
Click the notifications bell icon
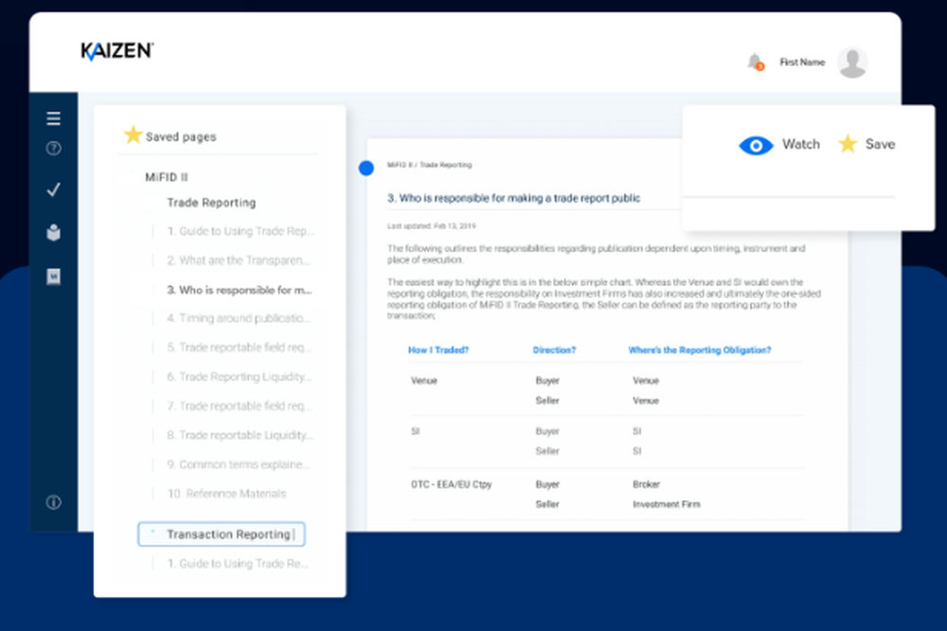pyautogui.click(x=753, y=61)
